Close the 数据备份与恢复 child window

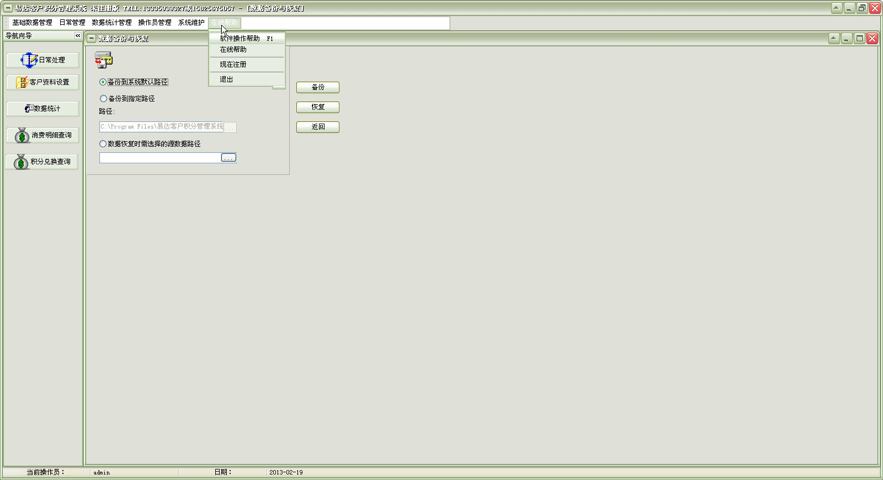(872, 38)
